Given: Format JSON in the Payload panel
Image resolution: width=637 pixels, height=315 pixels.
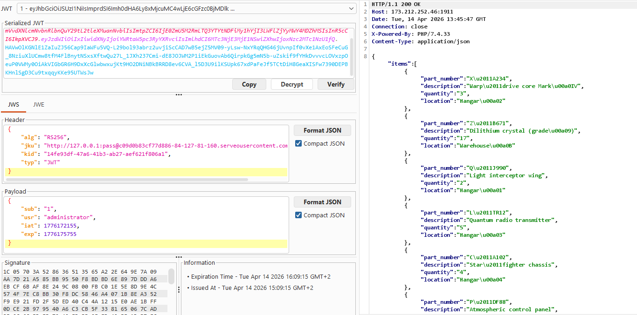Looking at the screenshot, I should [322, 201].
